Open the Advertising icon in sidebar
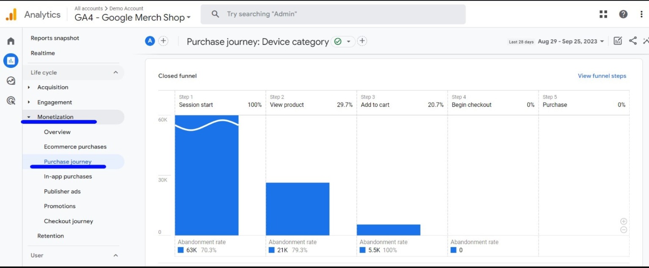Image resolution: width=649 pixels, height=268 pixels. pyautogui.click(x=11, y=100)
